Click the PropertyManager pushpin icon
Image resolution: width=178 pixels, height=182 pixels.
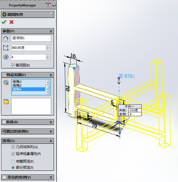coord(54,5)
